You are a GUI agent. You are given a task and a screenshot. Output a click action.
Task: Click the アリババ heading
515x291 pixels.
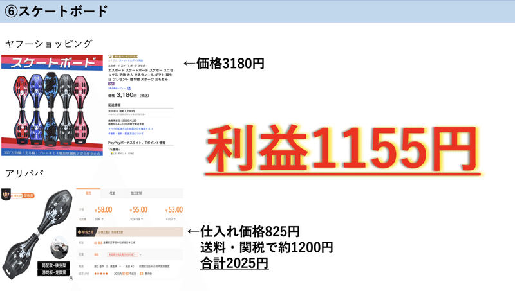coord(24,173)
